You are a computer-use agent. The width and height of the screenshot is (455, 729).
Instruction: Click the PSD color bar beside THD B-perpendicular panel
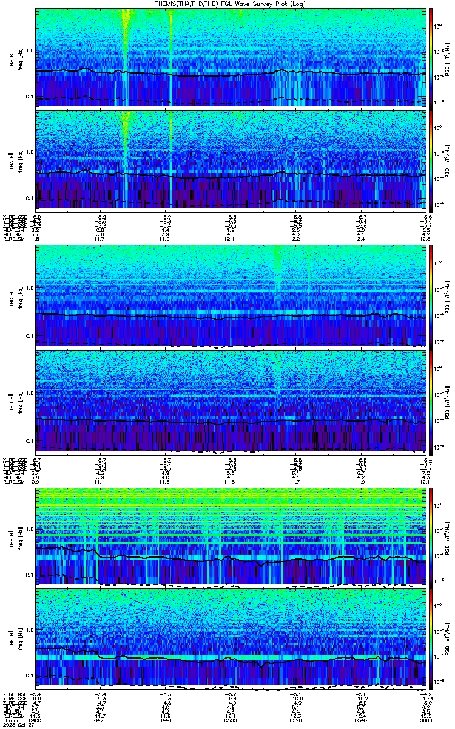point(431,295)
